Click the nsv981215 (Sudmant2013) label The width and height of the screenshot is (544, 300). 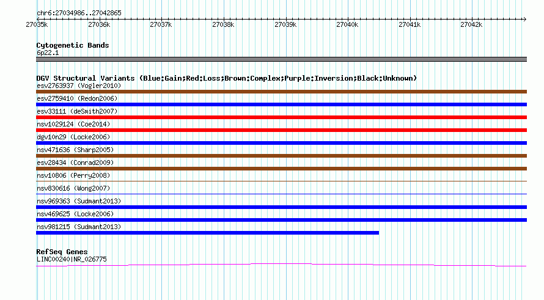tap(79, 227)
